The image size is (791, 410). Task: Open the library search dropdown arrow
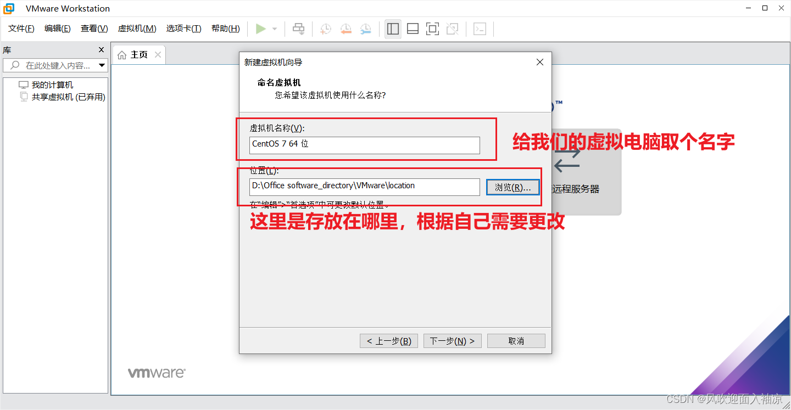102,65
